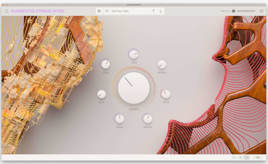Open the edit history list icon
This screenshot has width=268, height=164.
(240, 158)
